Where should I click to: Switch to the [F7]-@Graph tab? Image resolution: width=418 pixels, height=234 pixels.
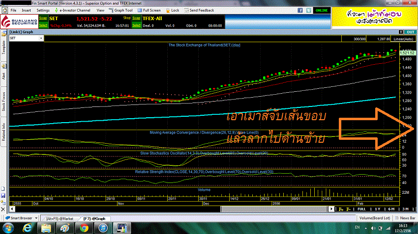94,219
